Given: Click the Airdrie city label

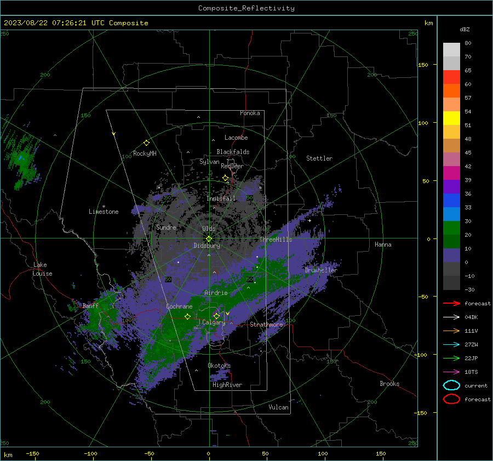Looking at the screenshot, I should pos(216,293).
